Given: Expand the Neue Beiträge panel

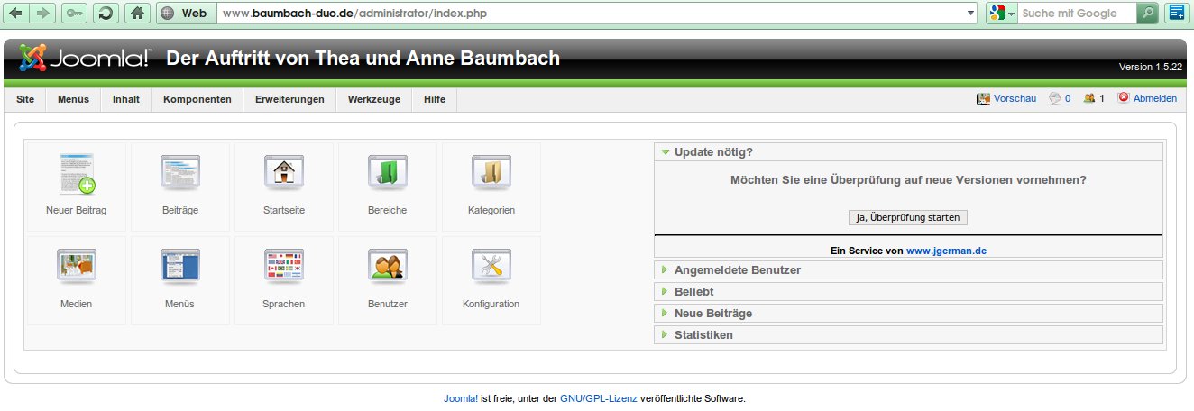Looking at the screenshot, I should (x=712, y=314).
